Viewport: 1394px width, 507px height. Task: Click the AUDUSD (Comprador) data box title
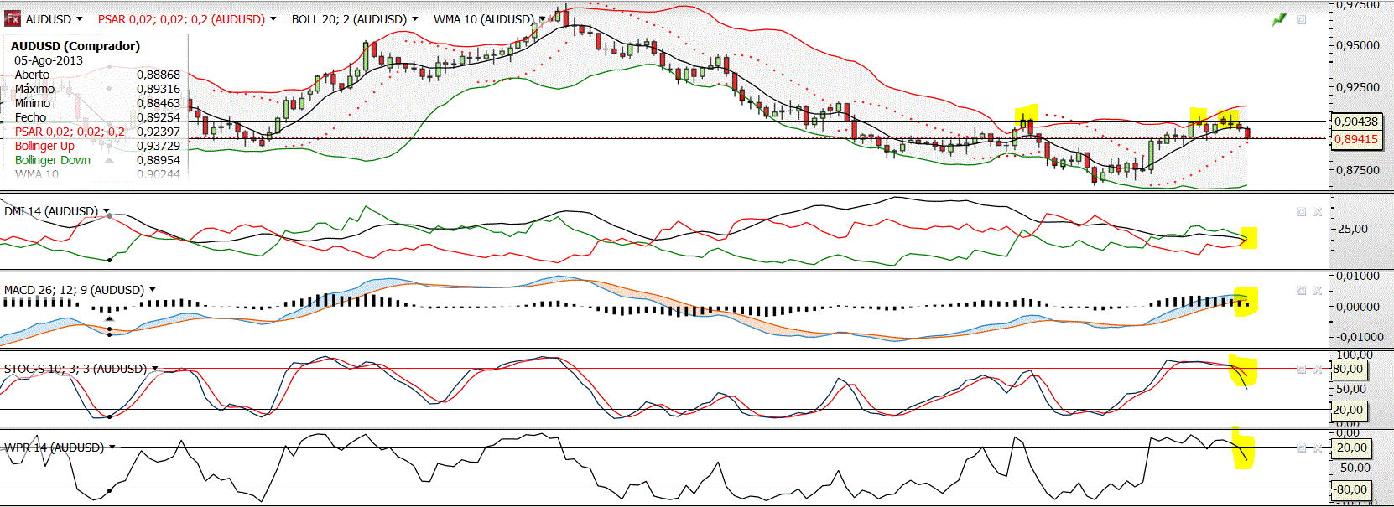(x=75, y=46)
